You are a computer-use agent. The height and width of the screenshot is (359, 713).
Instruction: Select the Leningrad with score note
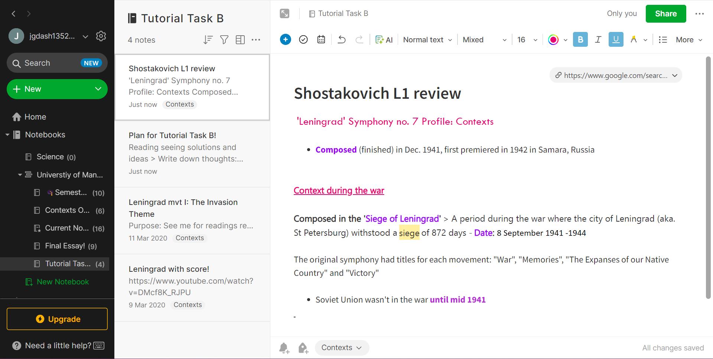(x=192, y=286)
